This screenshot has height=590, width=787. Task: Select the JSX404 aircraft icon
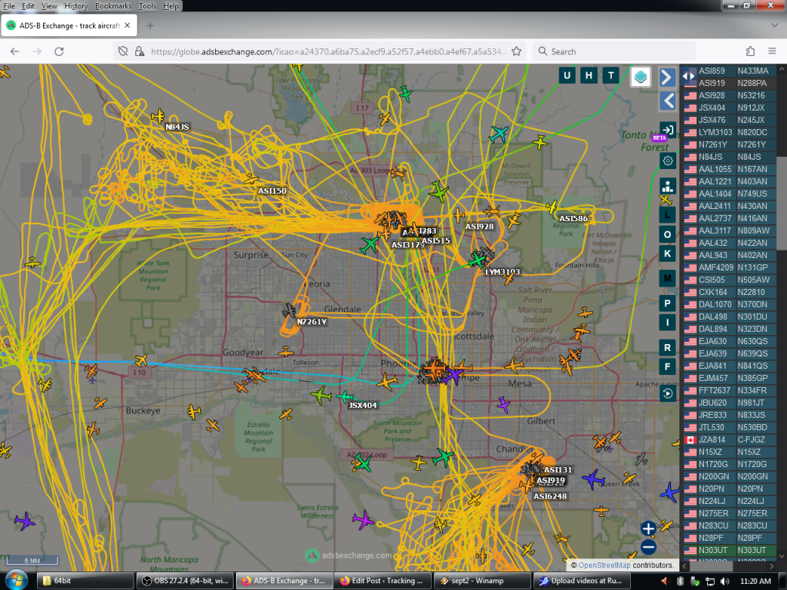click(345, 397)
